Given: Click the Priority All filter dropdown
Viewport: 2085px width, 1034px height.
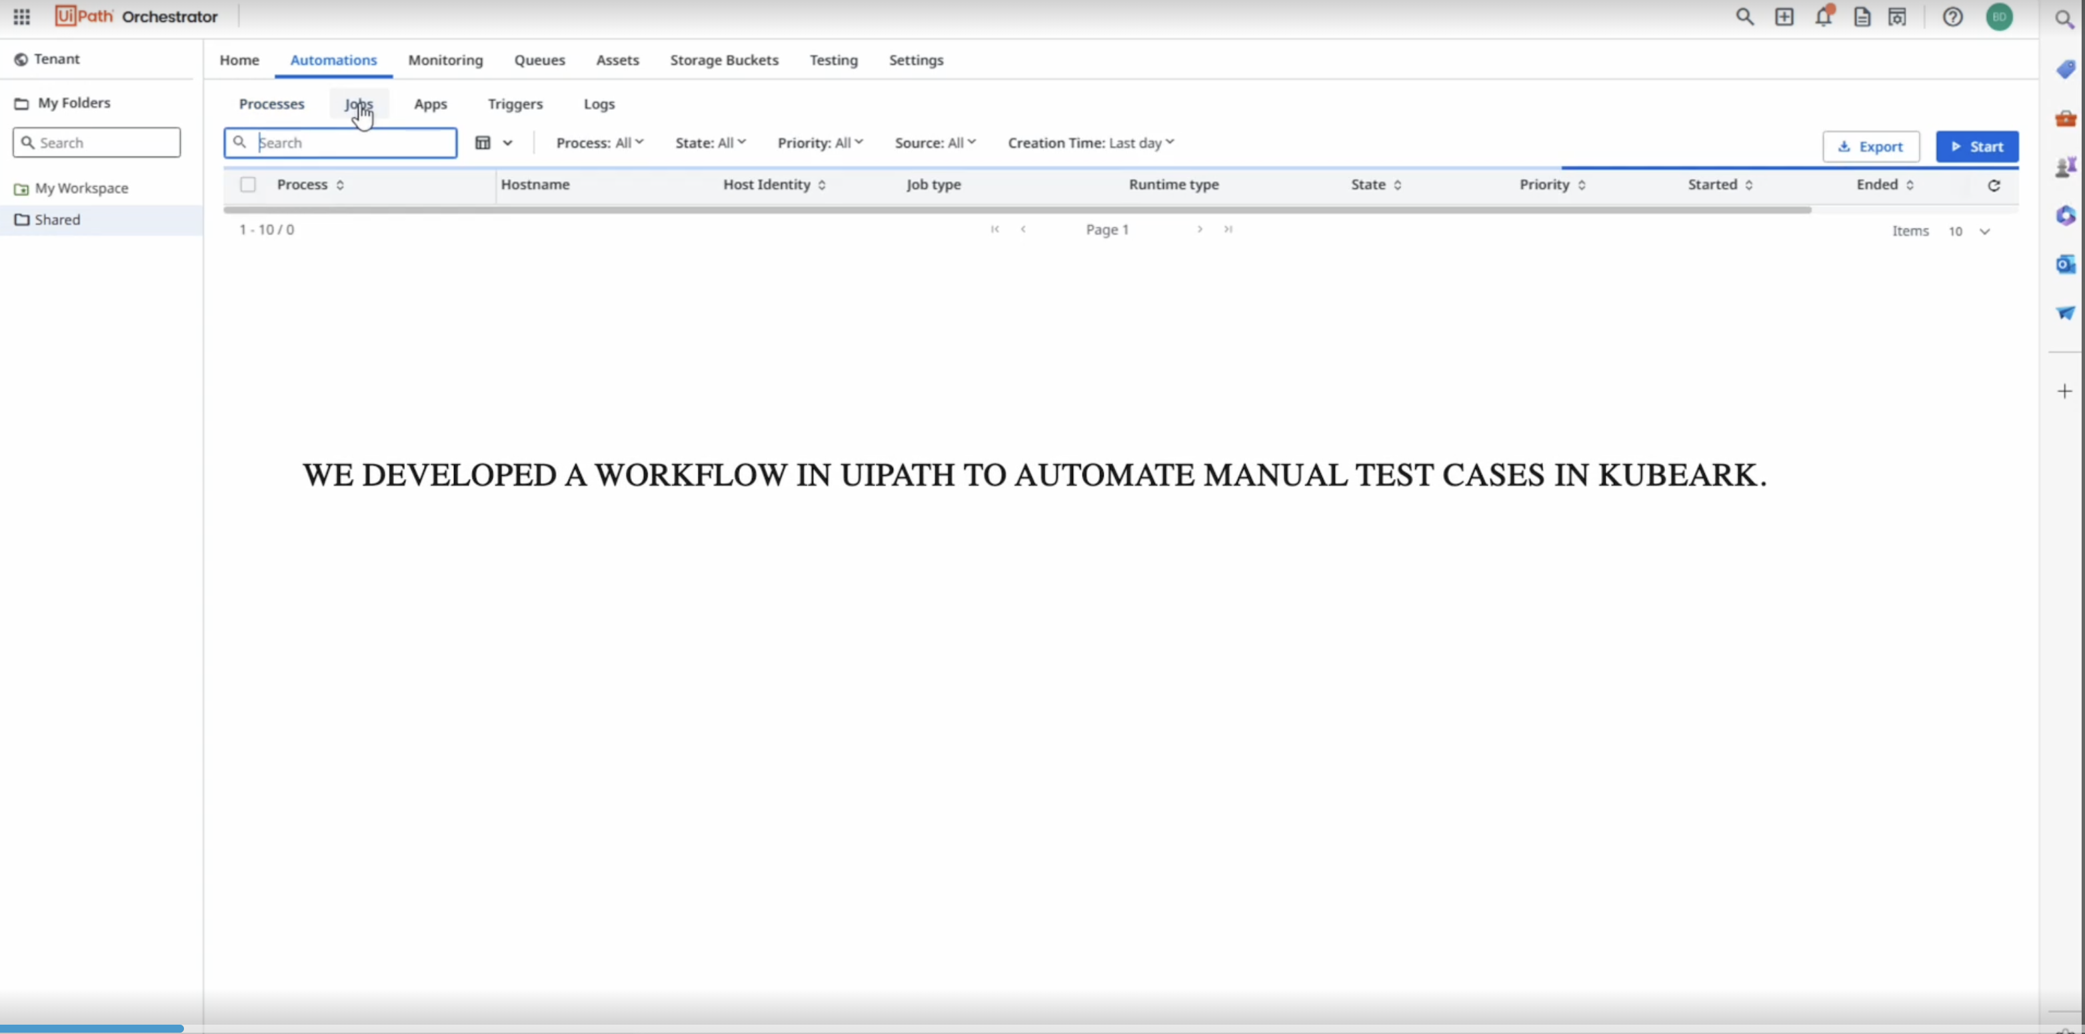Looking at the screenshot, I should (818, 142).
